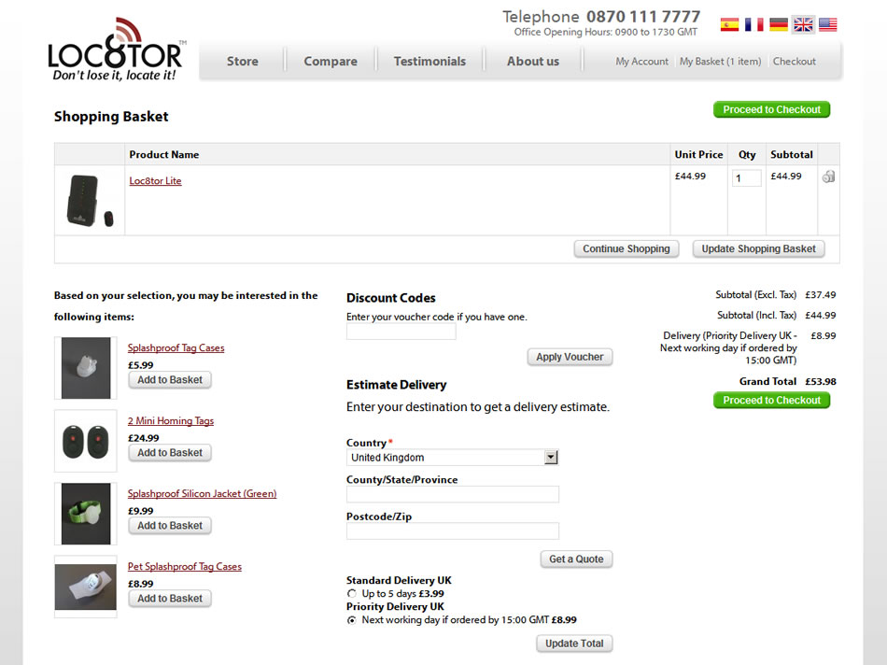
Task: Open the Loc8tor Lite product thumbnail
Action: (x=90, y=201)
